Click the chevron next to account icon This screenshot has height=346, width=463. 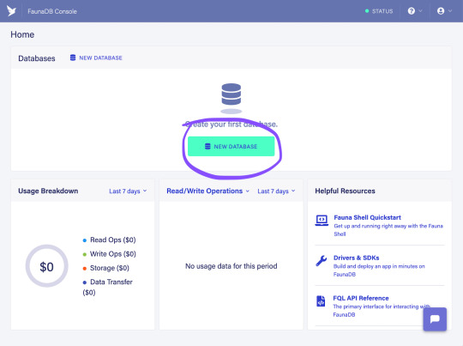[450, 11]
